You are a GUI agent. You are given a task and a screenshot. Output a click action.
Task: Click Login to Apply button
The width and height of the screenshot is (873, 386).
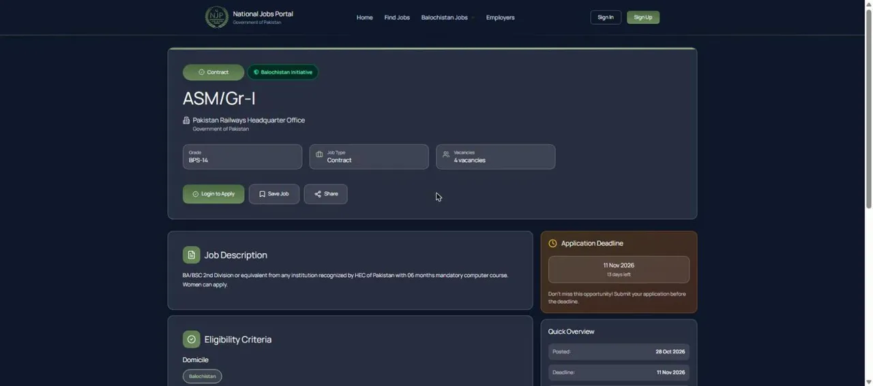click(x=213, y=194)
